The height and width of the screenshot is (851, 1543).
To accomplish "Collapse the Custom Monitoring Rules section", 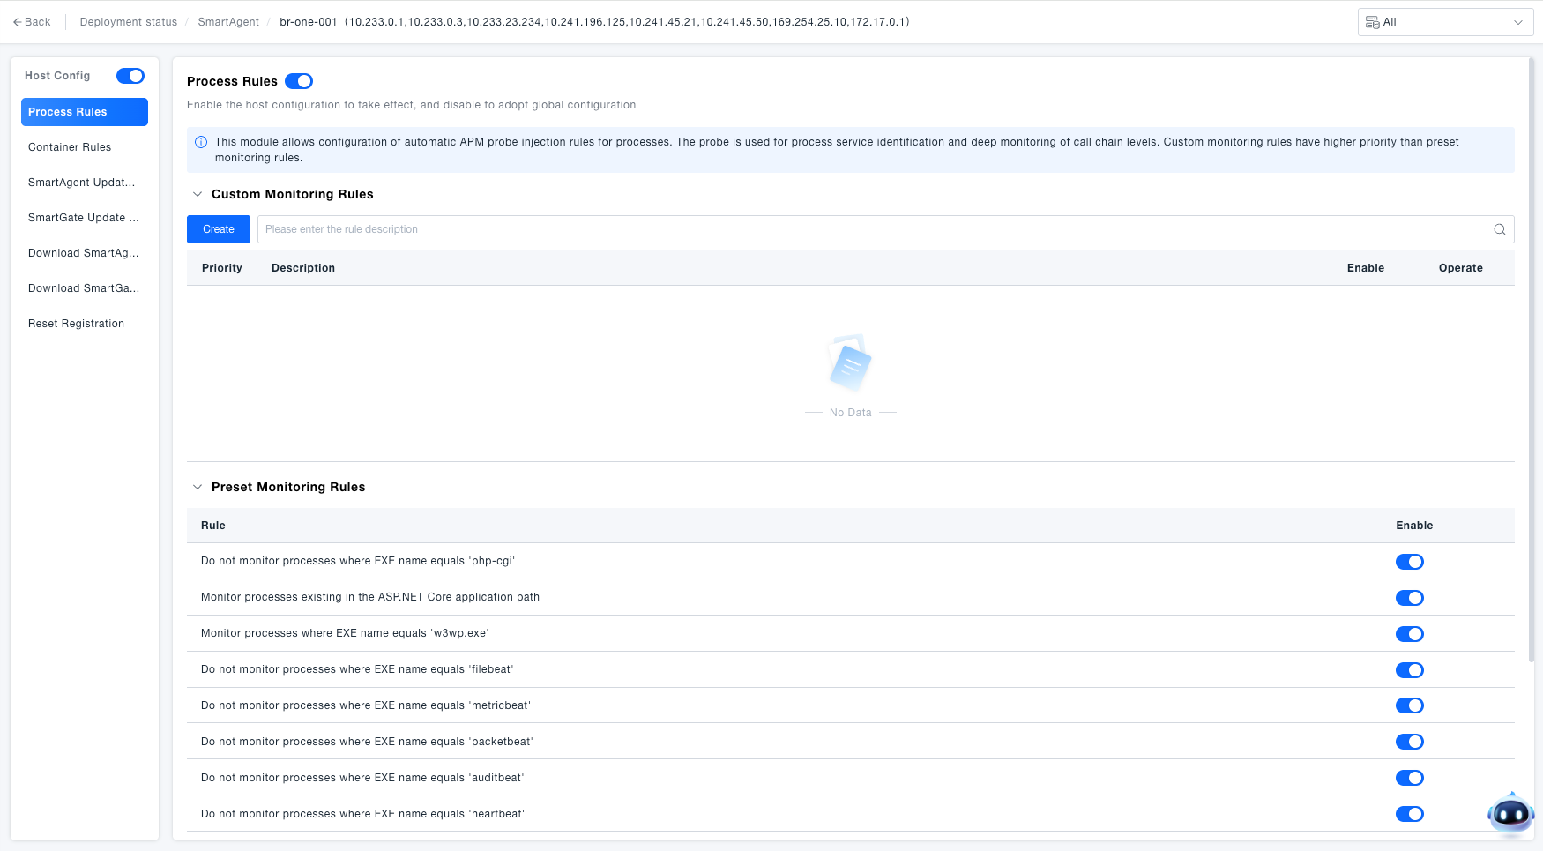I will pos(198,194).
